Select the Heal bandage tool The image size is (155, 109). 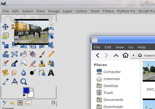[5, 72]
